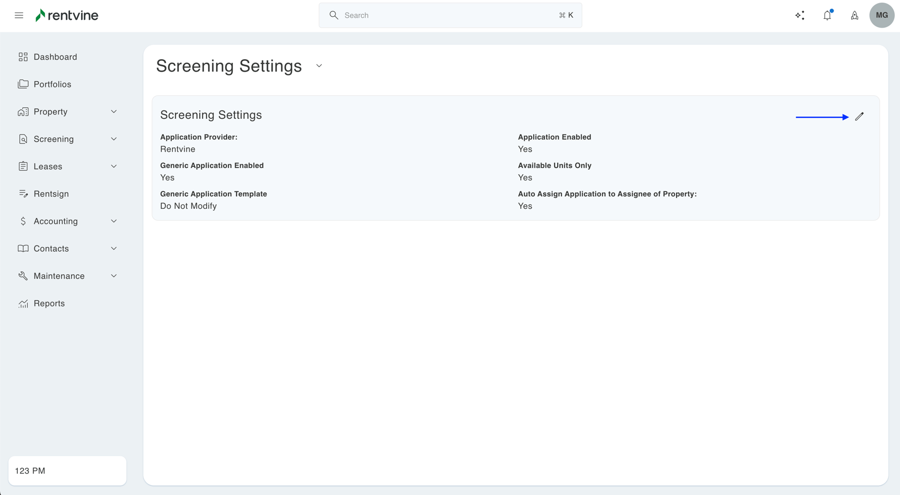
Task: Select Portfolios in the sidebar
Action: pos(52,84)
